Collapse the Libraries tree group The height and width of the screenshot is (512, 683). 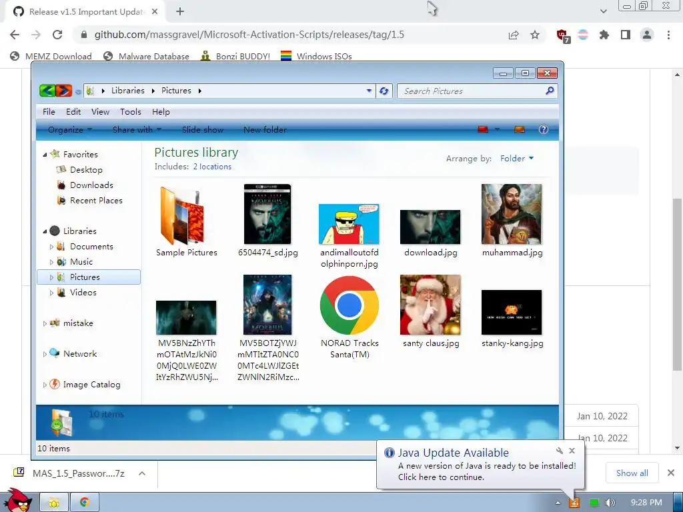pyautogui.click(x=45, y=231)
